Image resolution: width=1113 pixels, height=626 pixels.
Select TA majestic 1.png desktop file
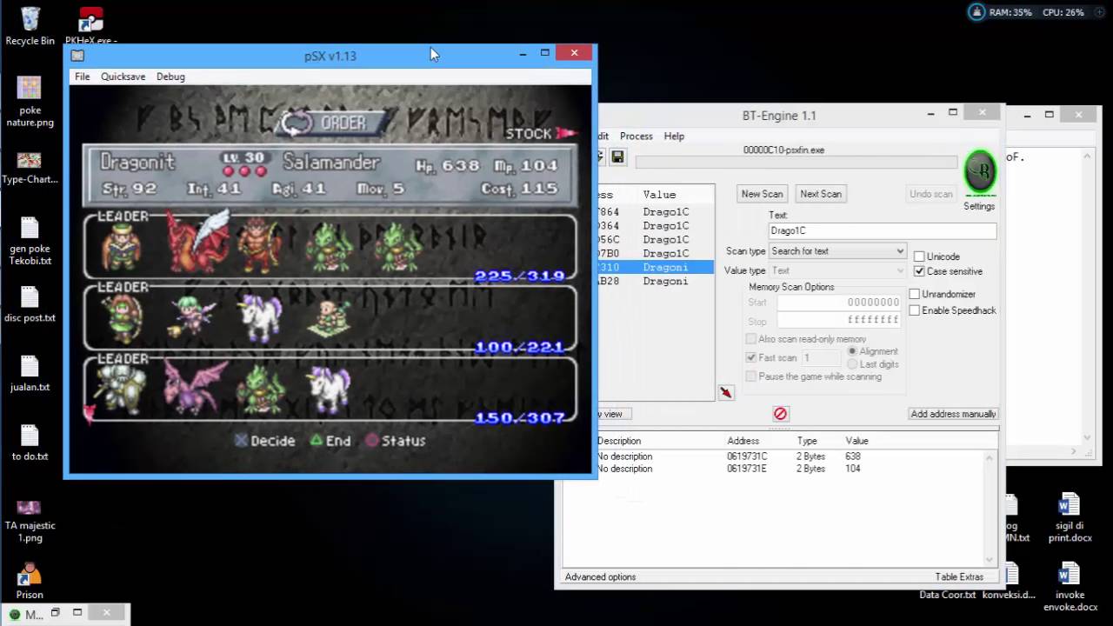30,520
